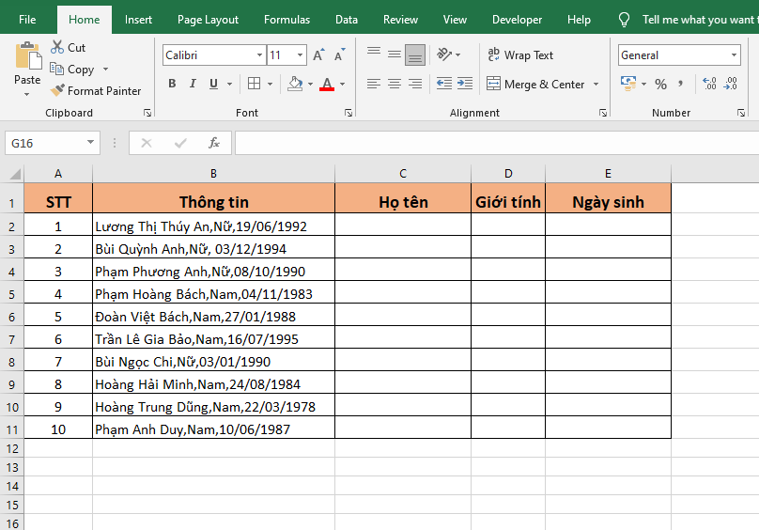This screenshot has width=759, height=530.
Task: Click the Orientation angled text icon
Action: pos(445,55)
